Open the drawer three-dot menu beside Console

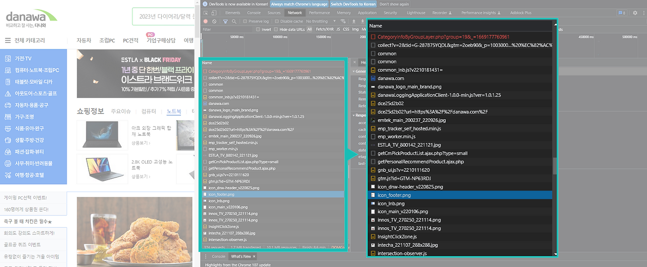click(x=206, y=256)
